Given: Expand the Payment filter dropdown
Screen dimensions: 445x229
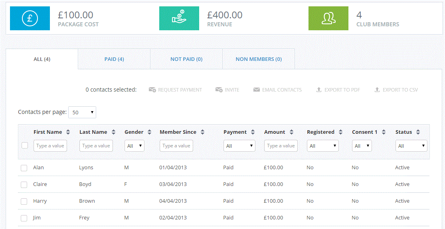Looking at the screenshot, I should 239,146.
